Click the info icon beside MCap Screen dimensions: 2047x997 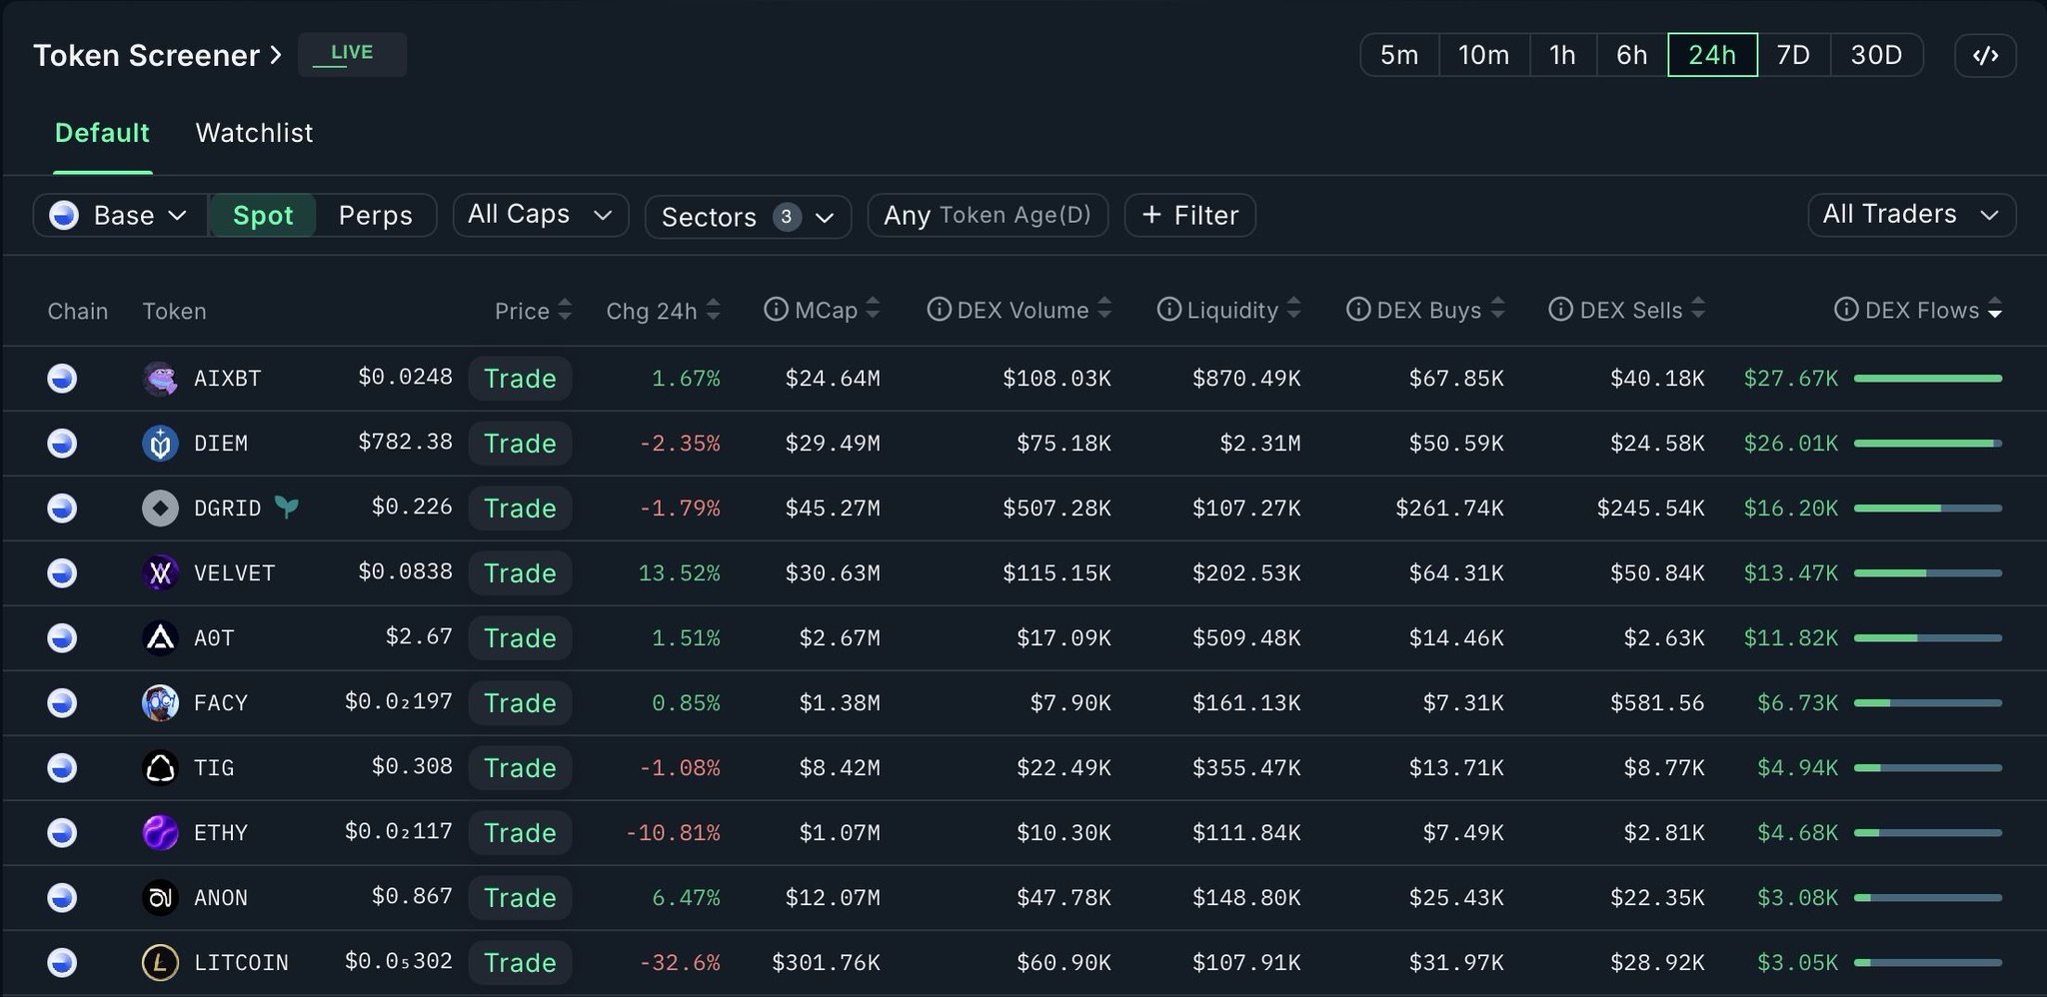pyautogui.click(x=775, y=310)
